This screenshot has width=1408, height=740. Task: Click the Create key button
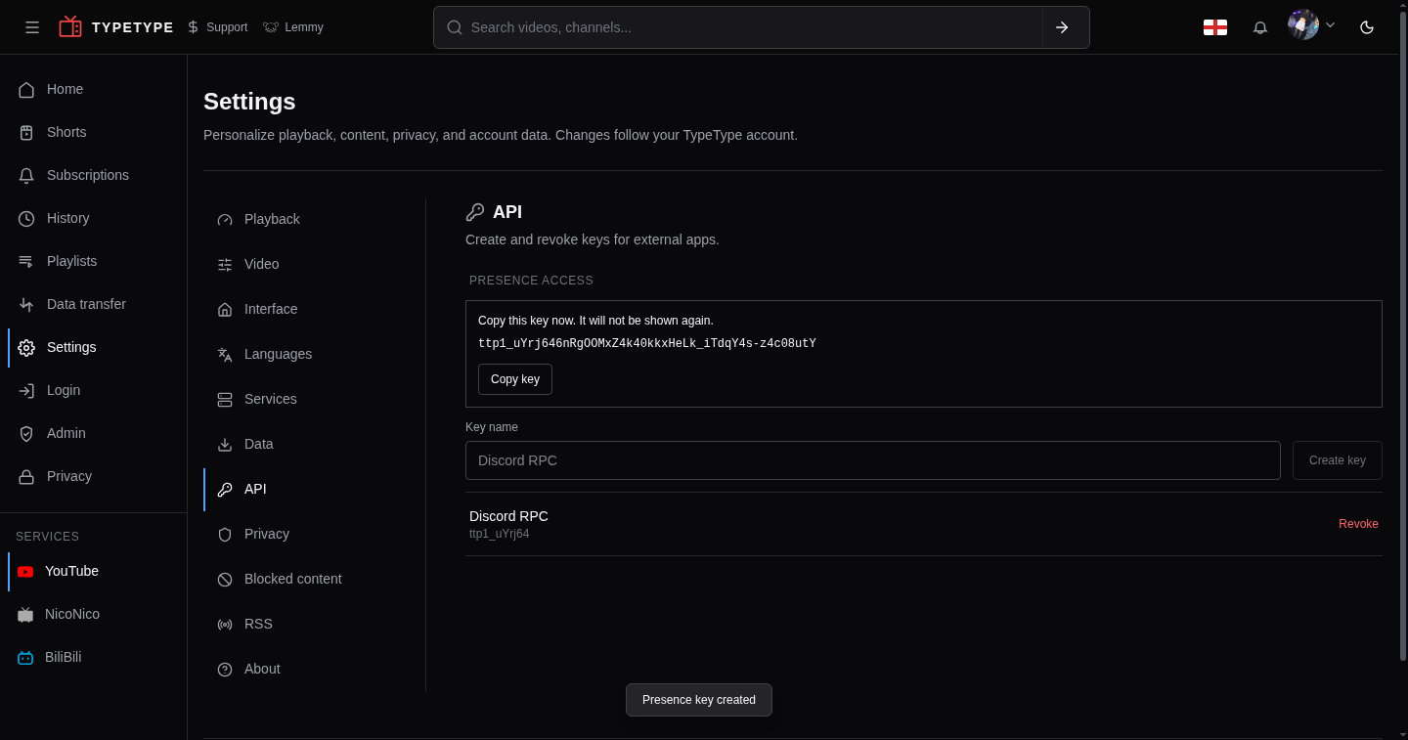tap(1338, 460)
